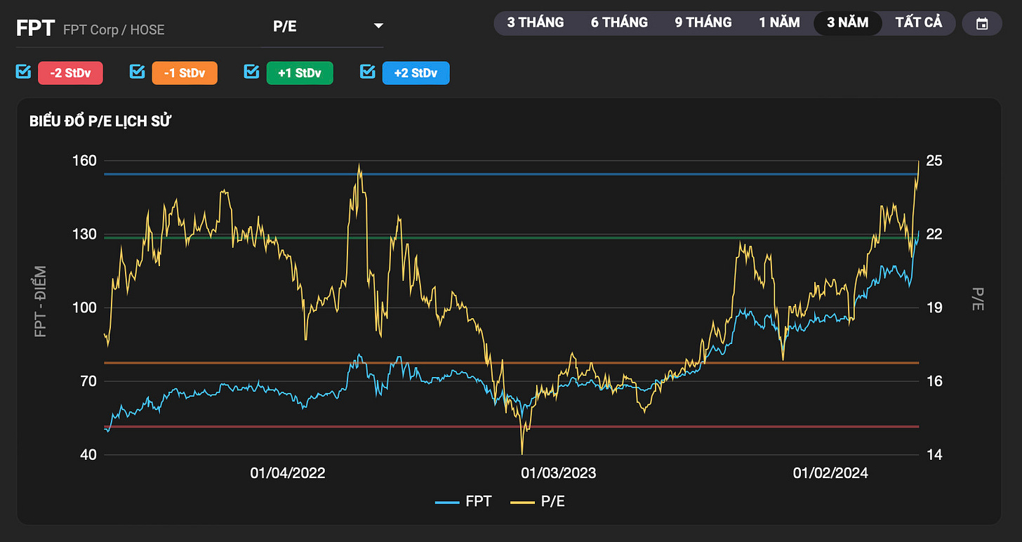This screenshot has height=542, width=1022.
Task: Select the 6 THÁNG time range
Action: 619,22
